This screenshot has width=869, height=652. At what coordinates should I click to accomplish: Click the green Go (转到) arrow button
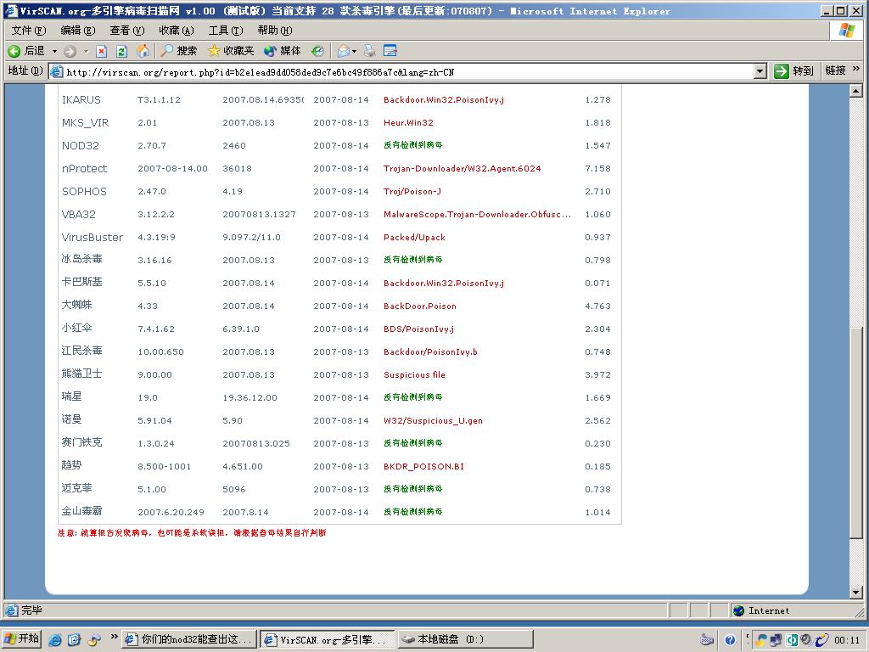pos(793,71)
